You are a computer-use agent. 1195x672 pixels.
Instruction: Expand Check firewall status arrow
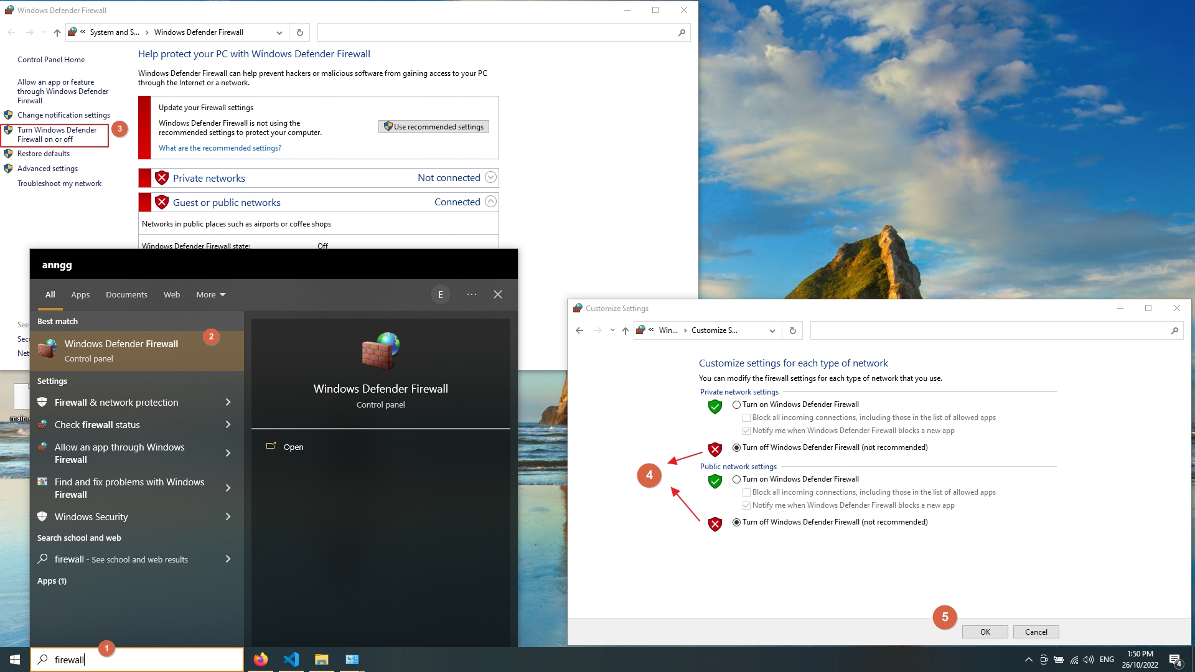(x=228, y=425)
